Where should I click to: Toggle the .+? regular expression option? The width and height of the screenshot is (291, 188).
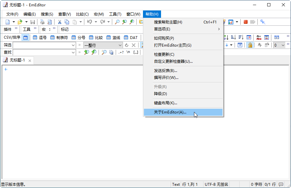pyautogui.click(x=121, y=52)
